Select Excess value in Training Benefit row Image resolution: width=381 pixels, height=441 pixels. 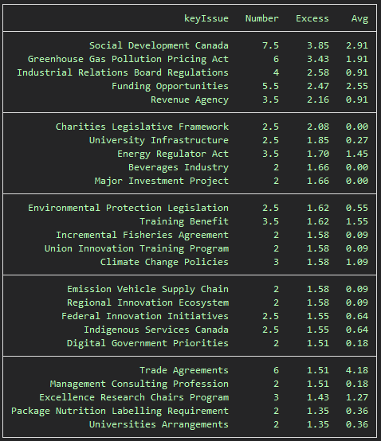pyautogui.click(x=318, y=221)
